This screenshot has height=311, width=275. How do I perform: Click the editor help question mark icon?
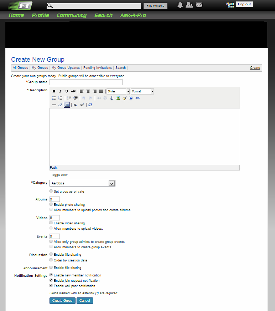point(131,98)
